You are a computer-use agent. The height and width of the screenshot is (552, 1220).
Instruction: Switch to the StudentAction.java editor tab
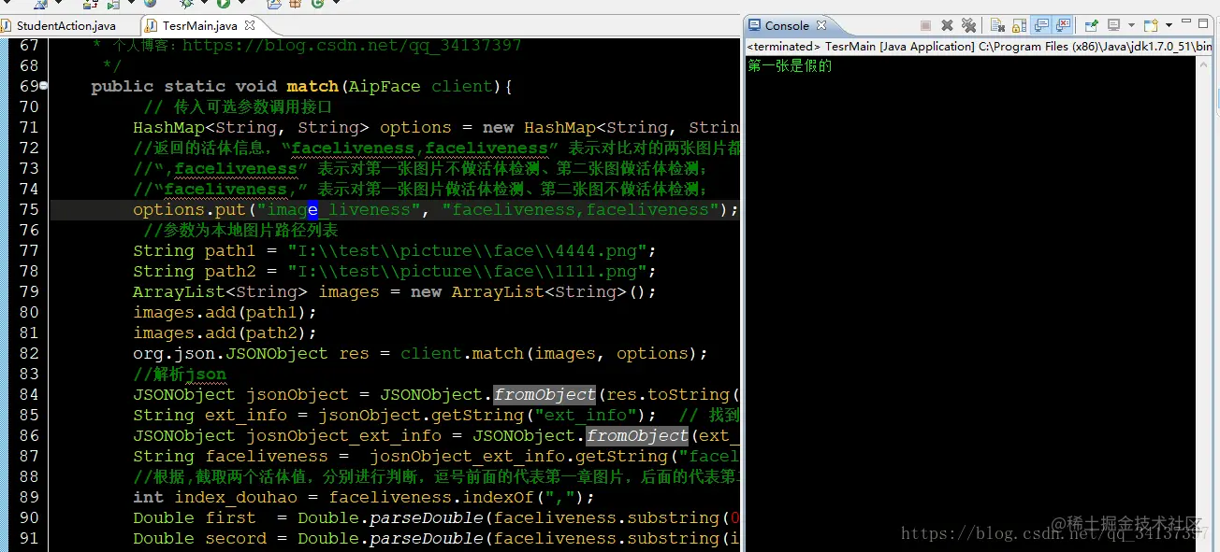(65, 26)
